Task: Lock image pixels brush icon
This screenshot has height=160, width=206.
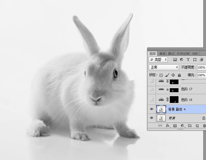Action: 167,75
